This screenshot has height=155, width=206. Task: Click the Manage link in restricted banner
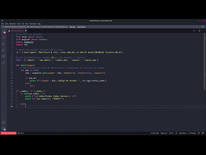coord(72,27)
